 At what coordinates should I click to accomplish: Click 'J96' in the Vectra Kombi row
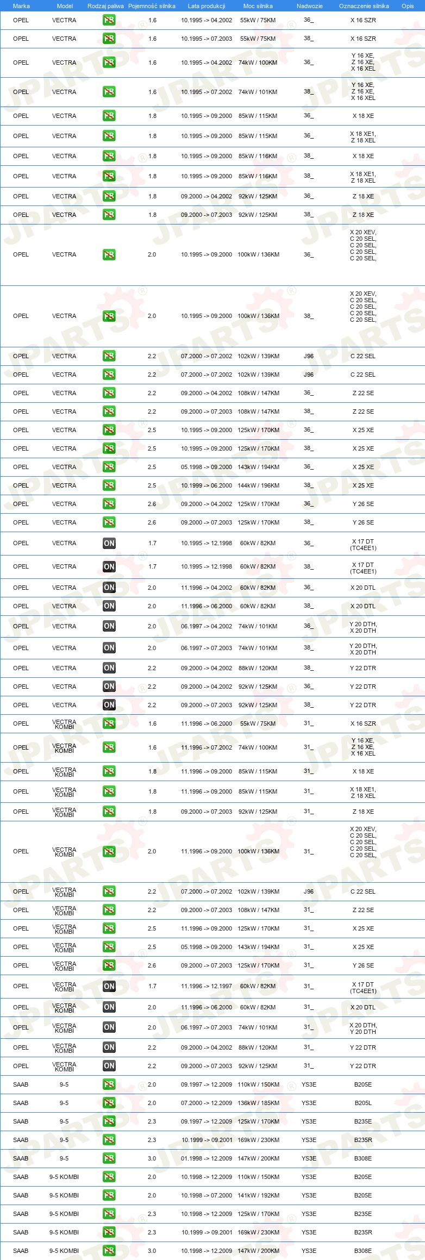click(x=309, y=891)
